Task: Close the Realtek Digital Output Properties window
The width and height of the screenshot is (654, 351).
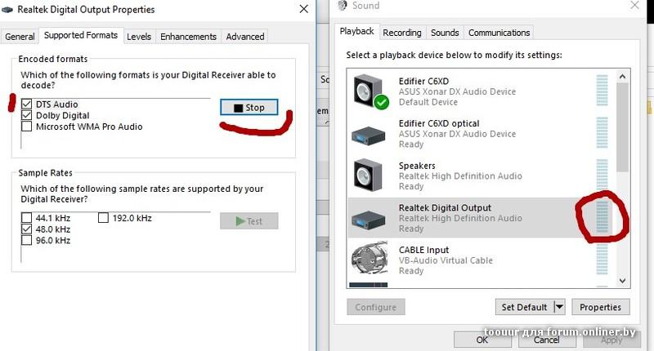Action: point(304,9)
